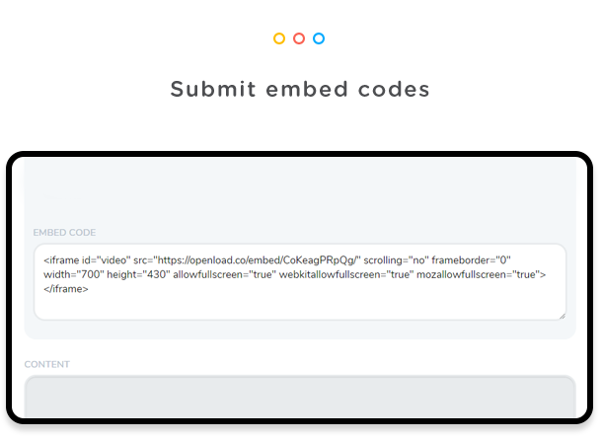This screenshot has height=440, width=602.
Task: Grab the textarea resize handle corner
Action: tap(563, 316)
